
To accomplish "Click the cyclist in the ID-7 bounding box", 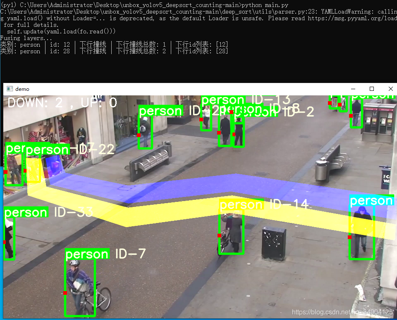I will coord(80,288).
